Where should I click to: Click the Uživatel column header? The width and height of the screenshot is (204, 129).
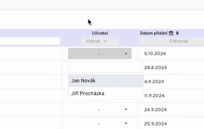[x=100, y=33]
